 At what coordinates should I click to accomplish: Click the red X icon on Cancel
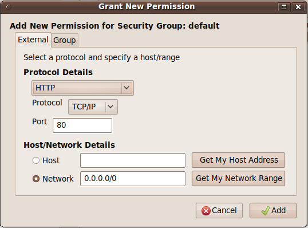(x=206, y=211)
